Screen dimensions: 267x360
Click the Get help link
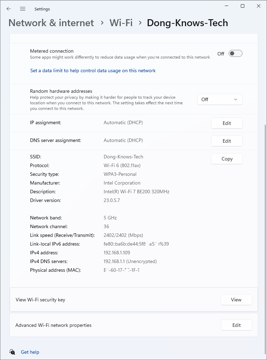point(30,352)
